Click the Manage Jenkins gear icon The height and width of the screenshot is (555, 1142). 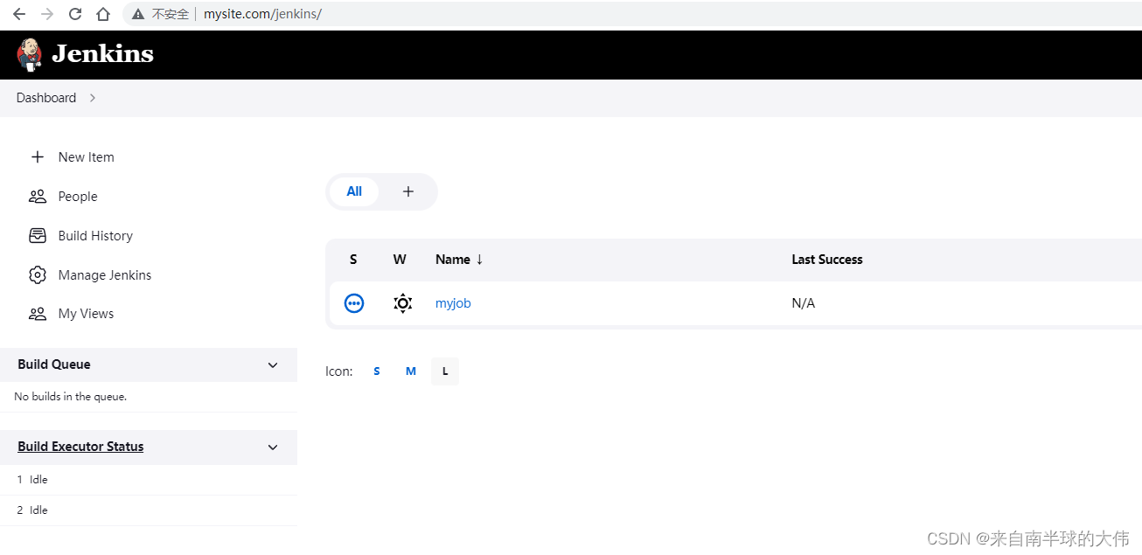38,275
